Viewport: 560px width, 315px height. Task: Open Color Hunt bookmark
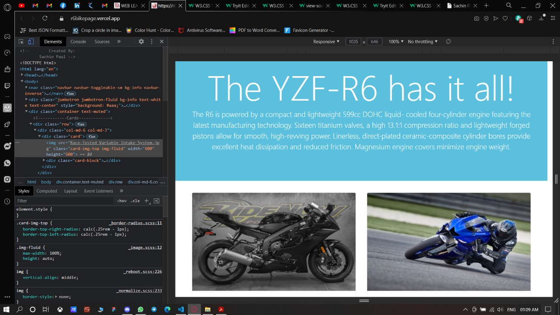[x=150, y=30]
